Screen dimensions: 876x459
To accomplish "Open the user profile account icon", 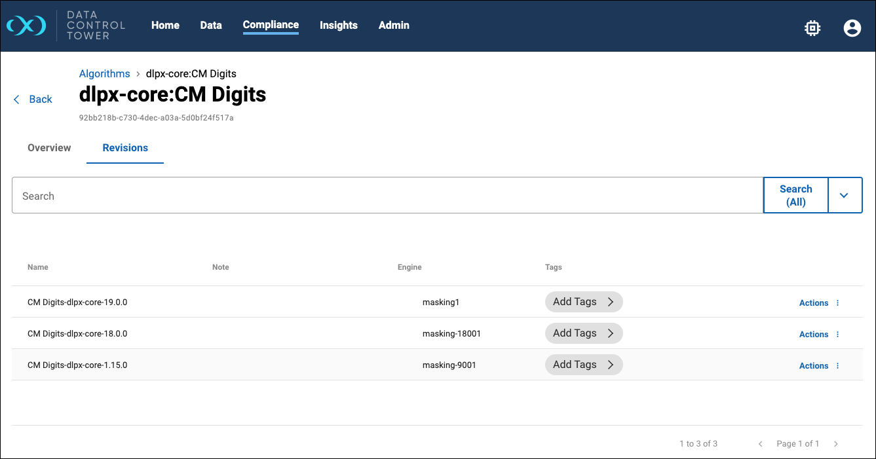I will pos(852,28).
